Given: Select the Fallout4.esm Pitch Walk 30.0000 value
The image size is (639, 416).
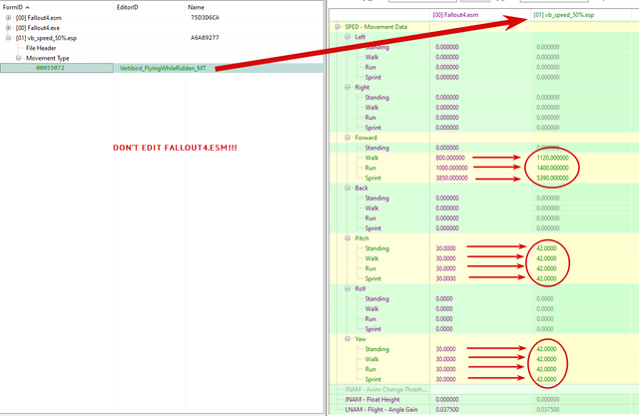Looking at the screenshot, I should [445, 258].
